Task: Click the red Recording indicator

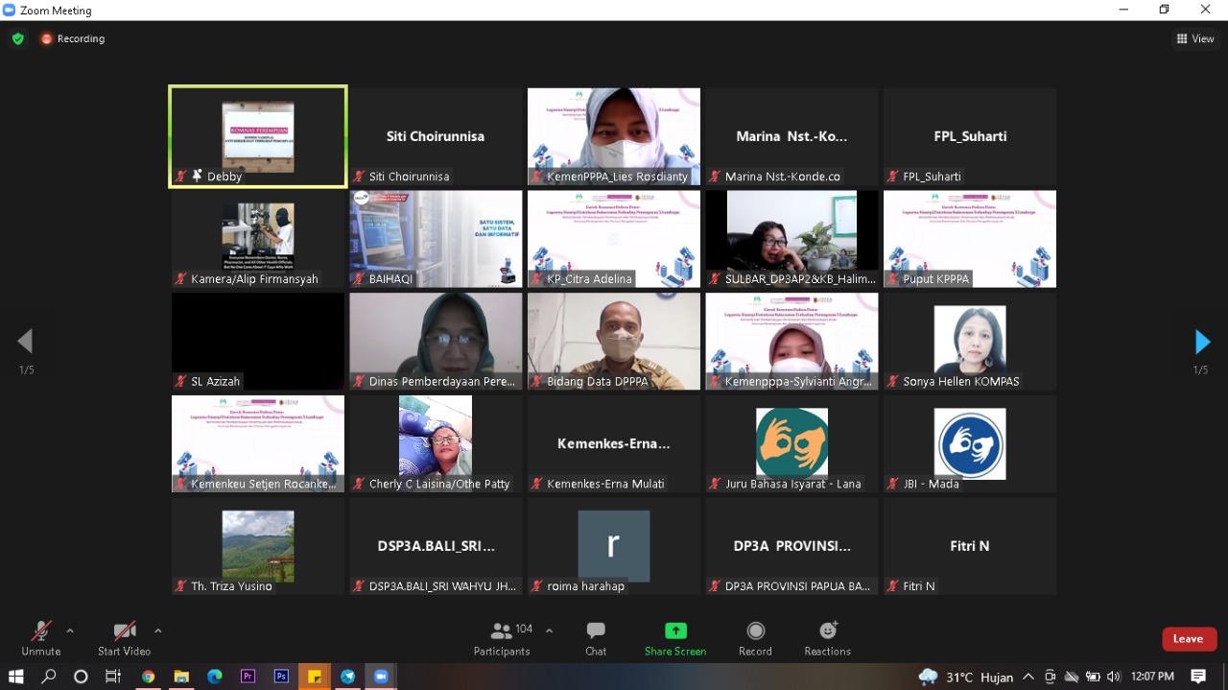Action: [x=73, y=39]
